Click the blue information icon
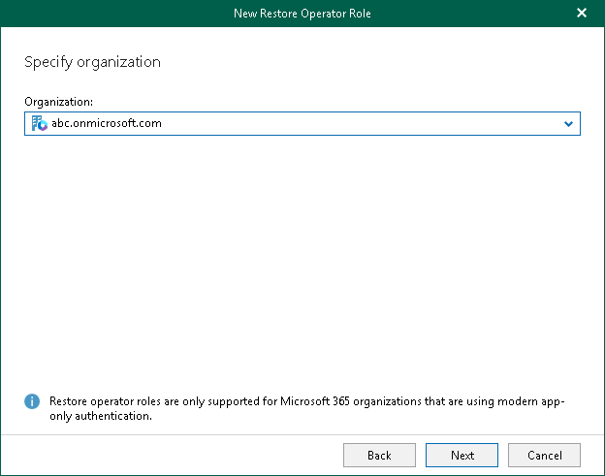The image size is (605, 476). pyautogui.click(x=32, y=401)
